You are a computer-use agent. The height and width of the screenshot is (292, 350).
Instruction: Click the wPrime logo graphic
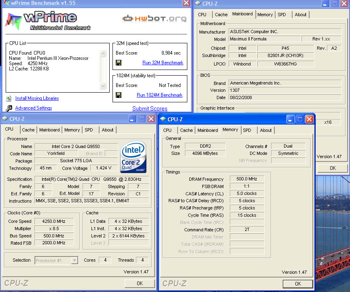point(47,21)
